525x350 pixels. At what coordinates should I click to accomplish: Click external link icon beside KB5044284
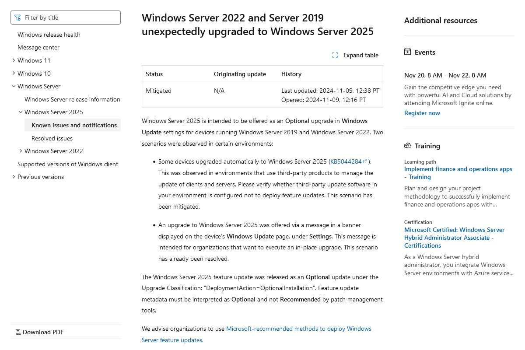pyautogui.click(x=365, y=161)
